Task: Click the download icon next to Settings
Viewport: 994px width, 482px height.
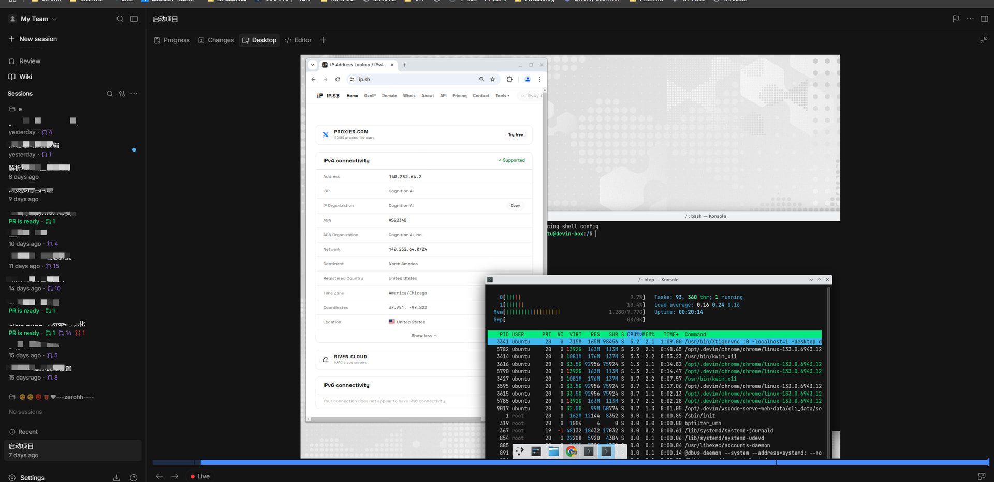Action: (x=116, y=478)
